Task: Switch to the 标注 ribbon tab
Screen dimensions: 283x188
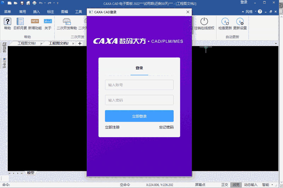Action: coord(51,12)
